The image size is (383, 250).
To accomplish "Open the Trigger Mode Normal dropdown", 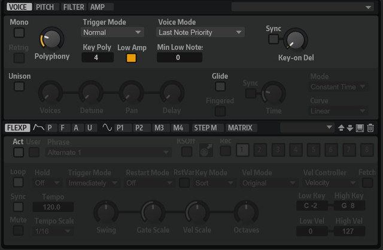I will tap(113, 32).
